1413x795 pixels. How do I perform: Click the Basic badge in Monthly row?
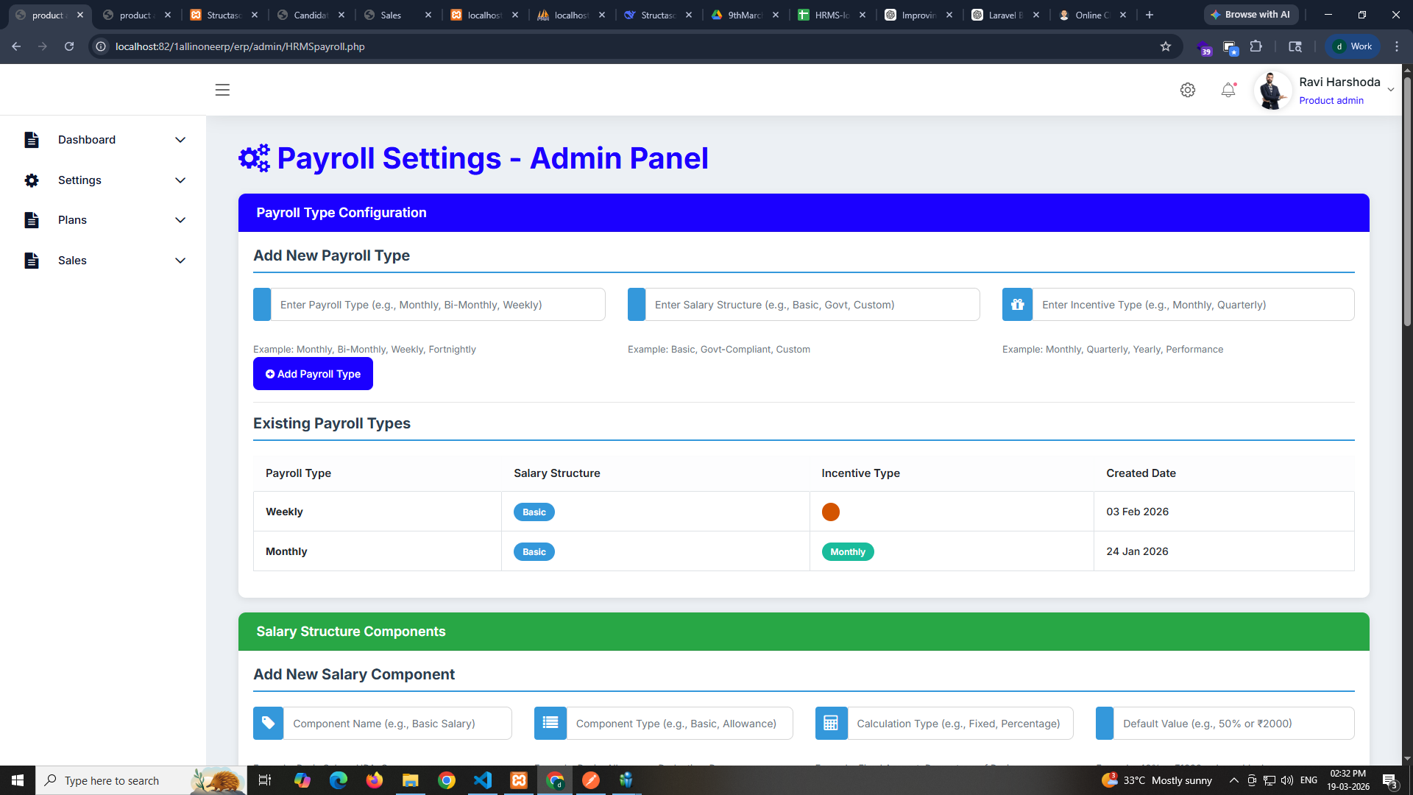point(534,552)
